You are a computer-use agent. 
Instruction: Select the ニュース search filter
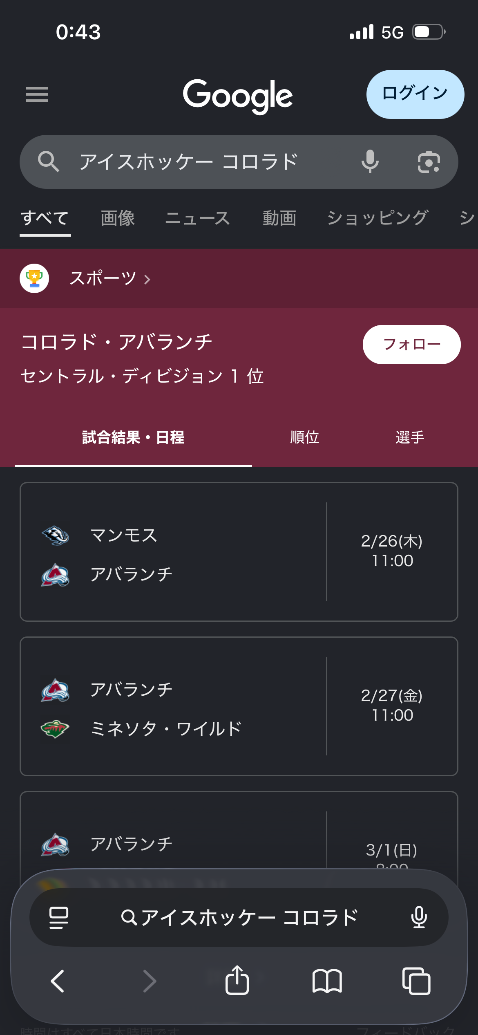pyautogui.click(x=197, y=218)
